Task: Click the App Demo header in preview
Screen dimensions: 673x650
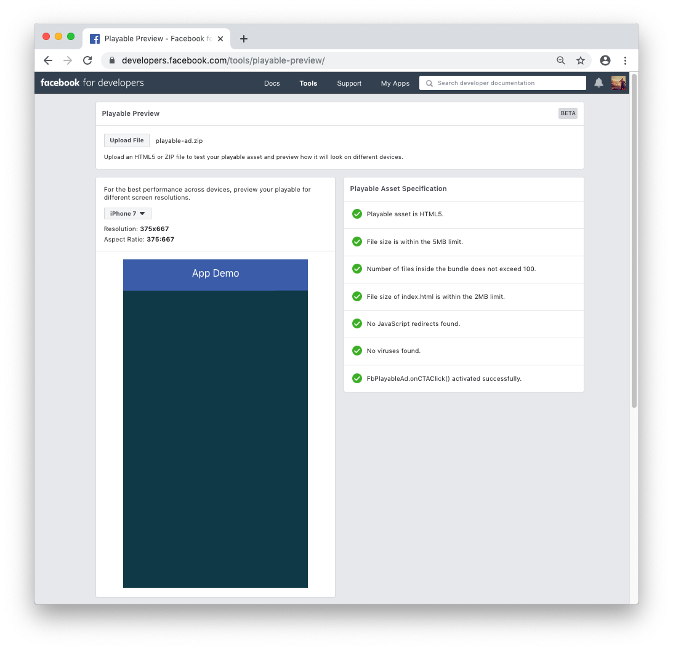Action: coord(216,274)
